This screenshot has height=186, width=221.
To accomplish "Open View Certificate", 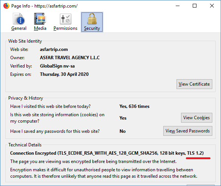I will pyautogui.click(x=194, y=84).
